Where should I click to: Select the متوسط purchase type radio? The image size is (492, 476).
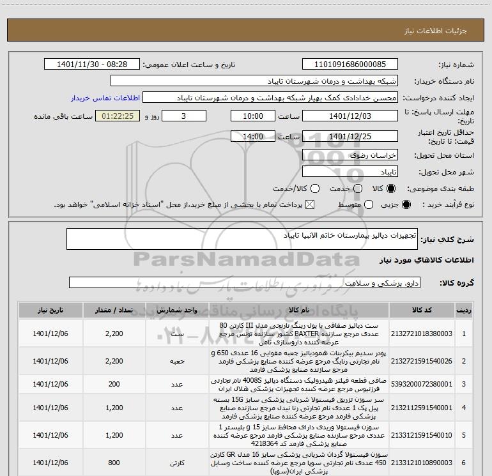click(x=369, y=204)
